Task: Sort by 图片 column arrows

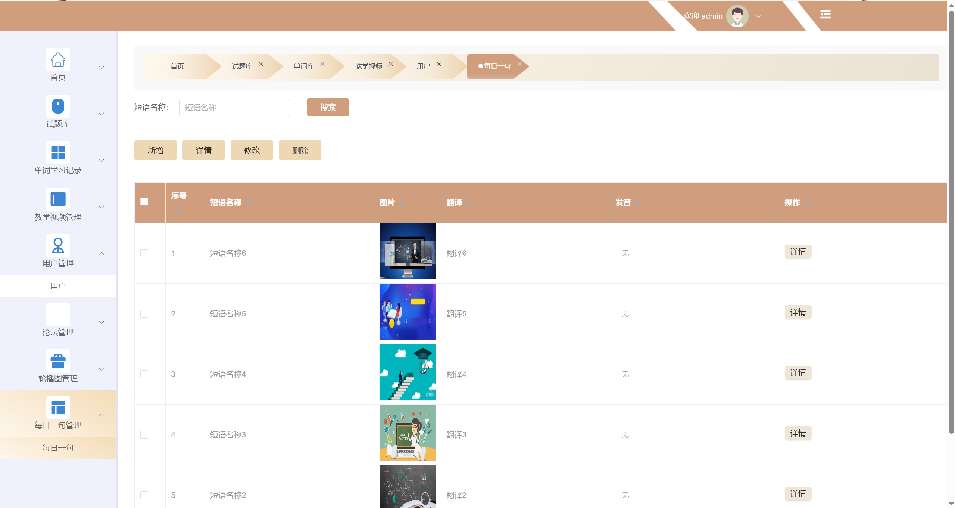Action: [x=402, y=202]
